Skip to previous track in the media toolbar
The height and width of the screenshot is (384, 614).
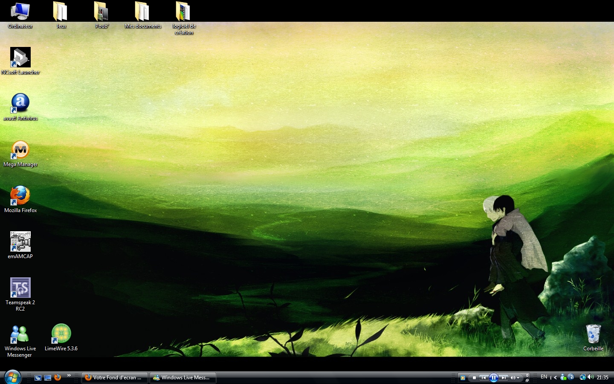point(484,378)
